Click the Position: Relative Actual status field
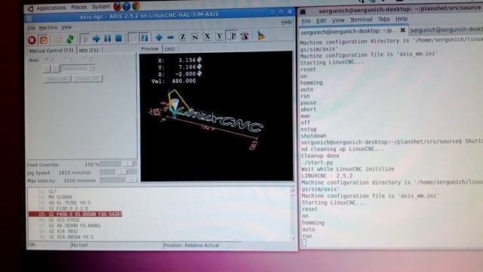This screenshot has width=483, height=272. 192,246
